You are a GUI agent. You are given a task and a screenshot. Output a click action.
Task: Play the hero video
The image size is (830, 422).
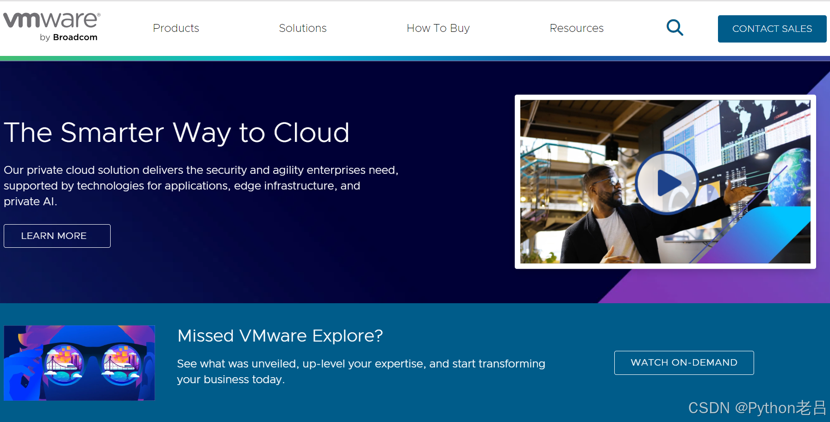(x=667, y=183)
